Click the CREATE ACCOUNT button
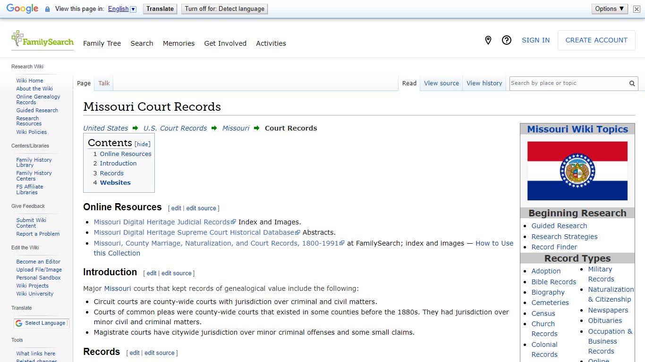 click(596, 41)
